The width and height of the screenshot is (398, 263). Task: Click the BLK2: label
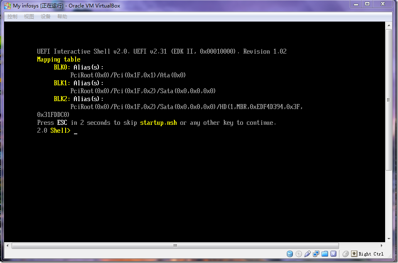pos(62,99)
